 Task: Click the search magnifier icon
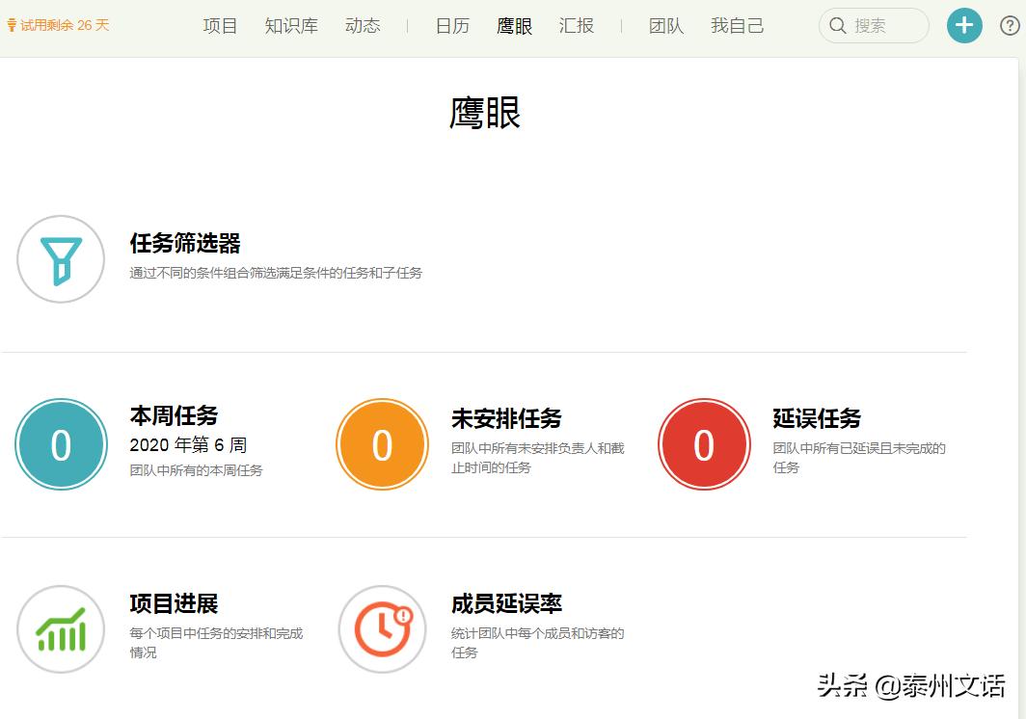point(837,26)
